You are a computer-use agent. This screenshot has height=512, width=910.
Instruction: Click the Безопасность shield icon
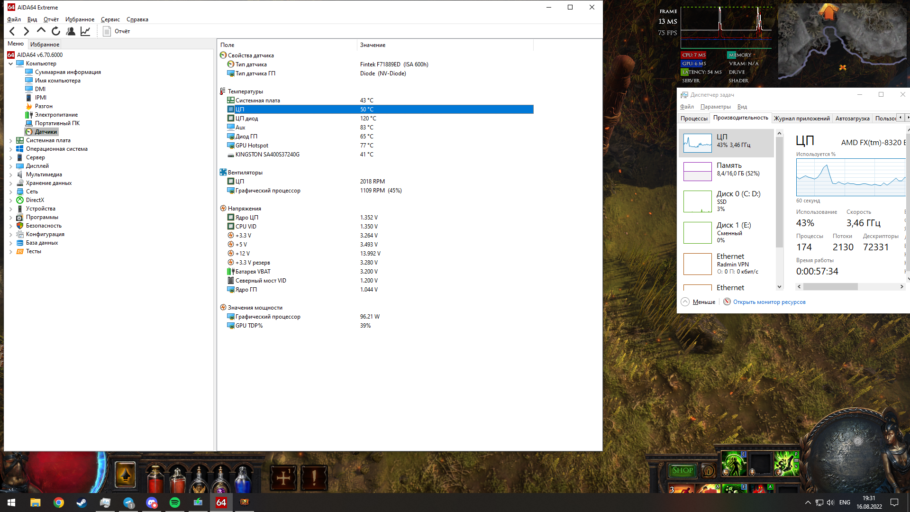tap(20, 226)
